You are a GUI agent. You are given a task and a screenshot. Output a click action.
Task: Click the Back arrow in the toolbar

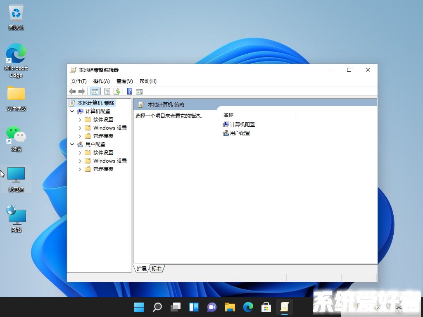pyautogui.click(x=72, y=92)
